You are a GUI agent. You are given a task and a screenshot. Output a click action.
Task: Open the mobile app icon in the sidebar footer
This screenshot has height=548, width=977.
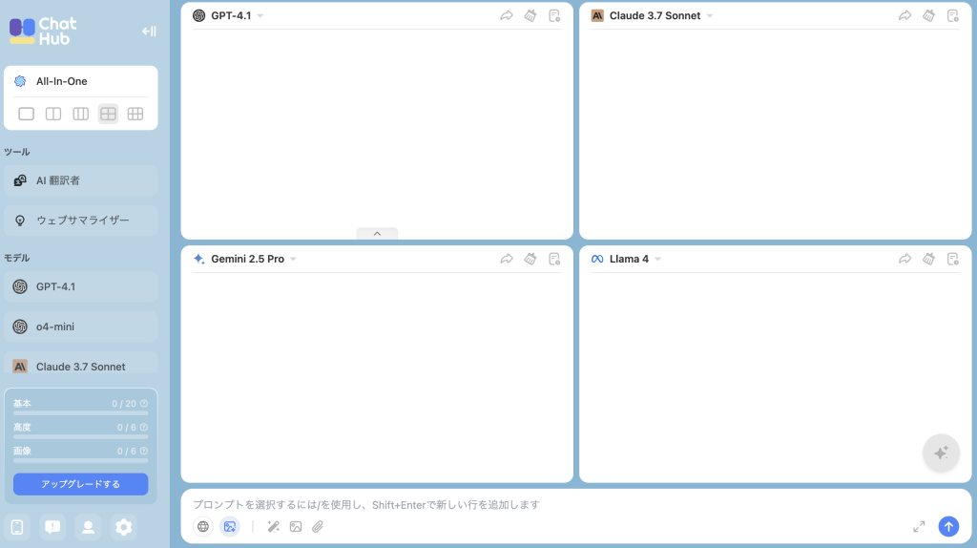17,527
